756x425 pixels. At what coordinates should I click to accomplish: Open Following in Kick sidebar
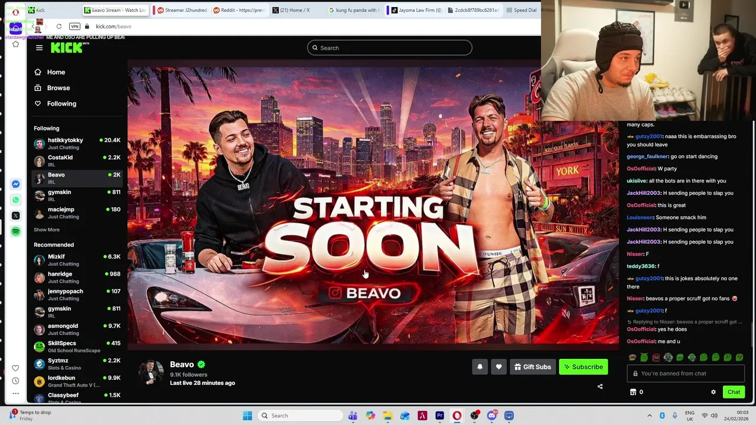pos(61,103)
